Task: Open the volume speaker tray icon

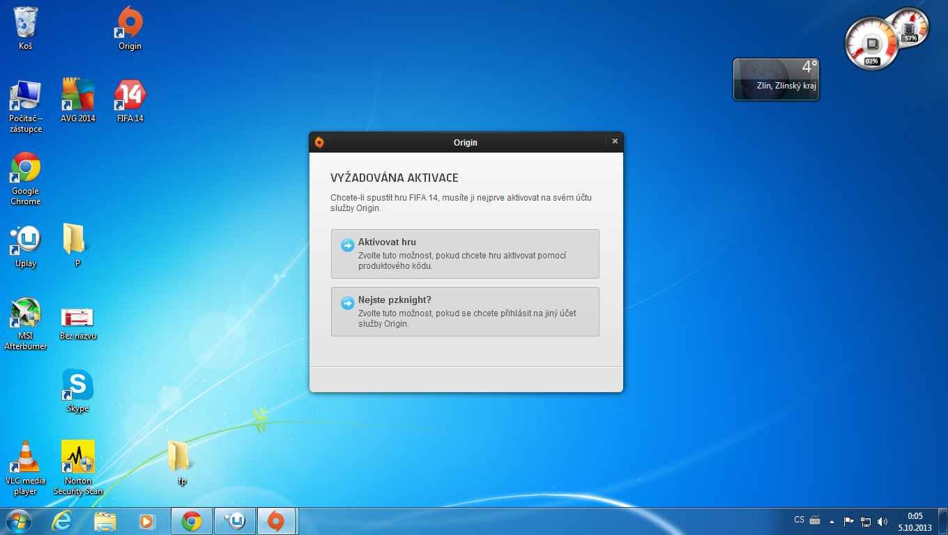Action: (x=882, y=521)
